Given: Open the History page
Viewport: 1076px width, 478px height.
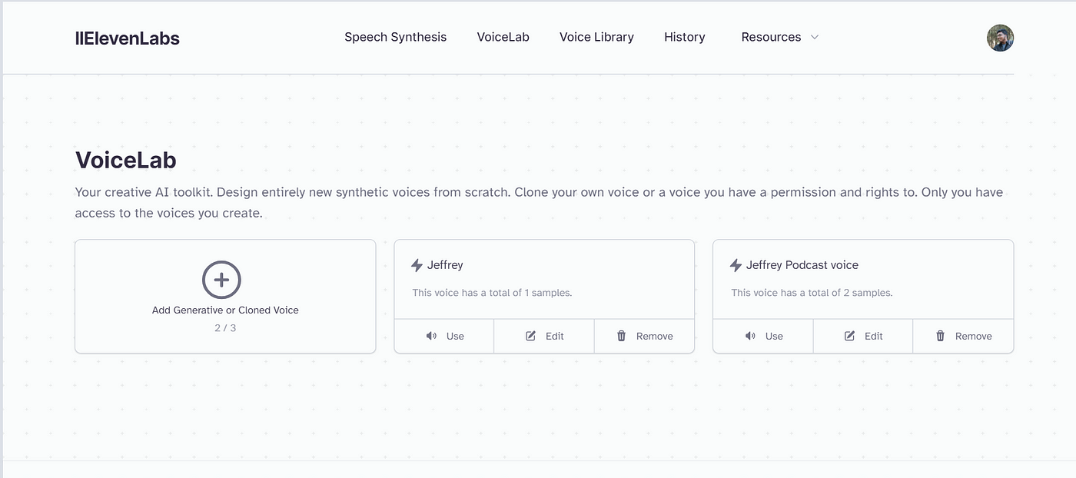Looking at the screenshot, I should tap(685, 37).
